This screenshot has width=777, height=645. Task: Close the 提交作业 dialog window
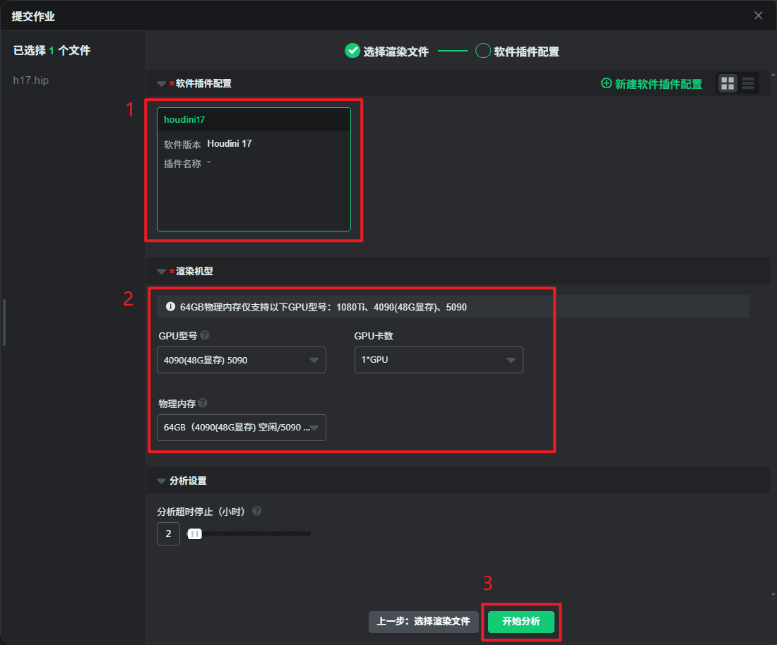[x=759, y=16]
